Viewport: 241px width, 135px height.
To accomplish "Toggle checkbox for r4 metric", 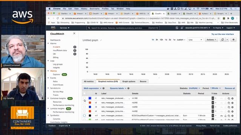I will [x=84, y=111].
